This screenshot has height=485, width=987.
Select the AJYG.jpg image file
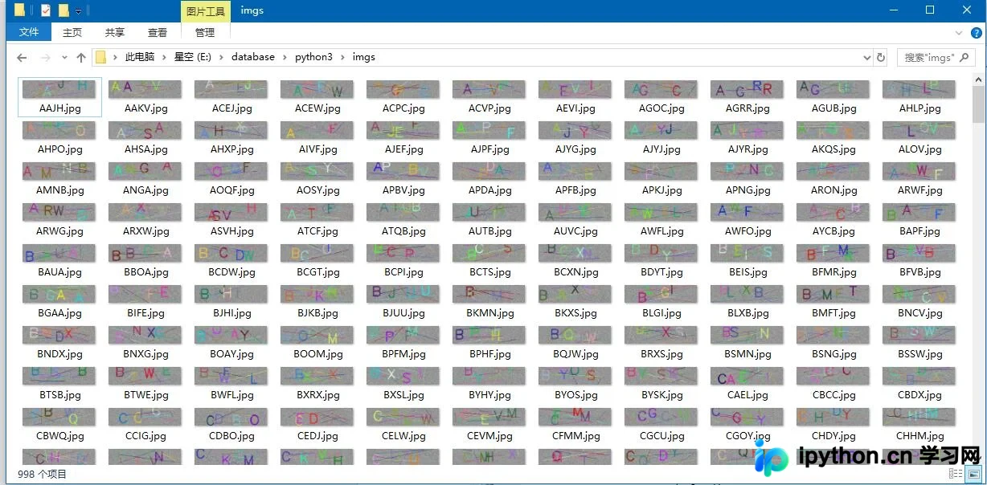click(575, 137)
